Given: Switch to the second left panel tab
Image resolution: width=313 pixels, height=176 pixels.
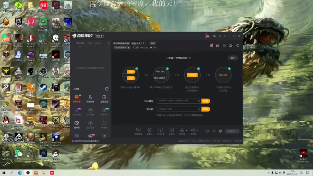Looking at the screenshot, I should [x=90, y=43].
